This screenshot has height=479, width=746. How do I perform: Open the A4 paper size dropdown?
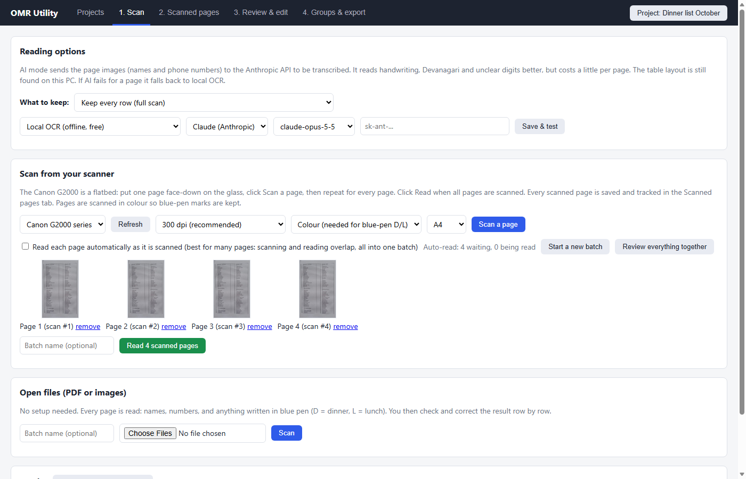pos(447,225)
